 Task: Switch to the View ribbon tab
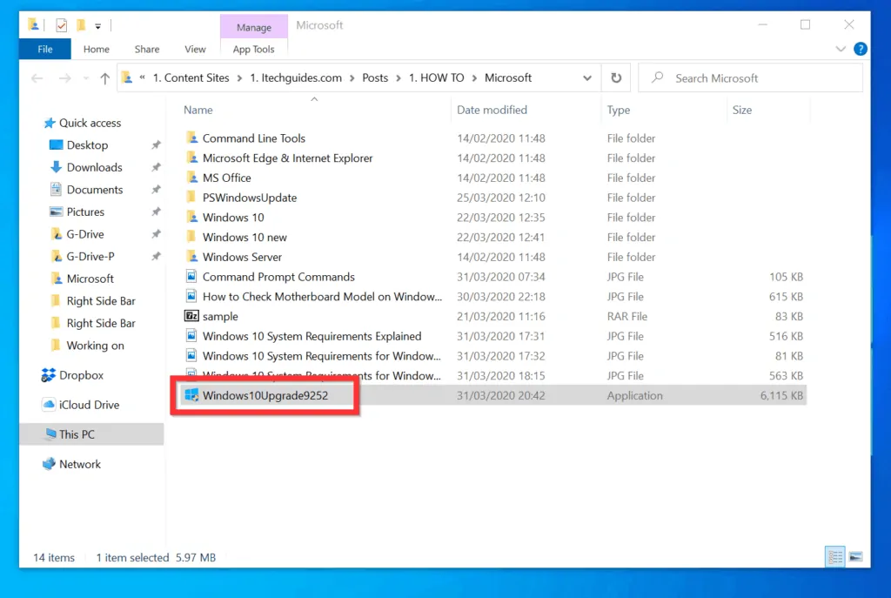click(x=195, y=49)
